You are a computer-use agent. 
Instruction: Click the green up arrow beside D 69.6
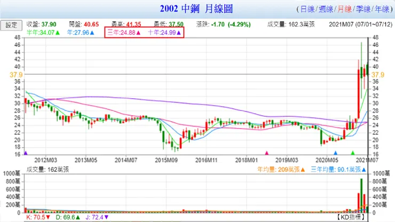[x=78, y=217]
